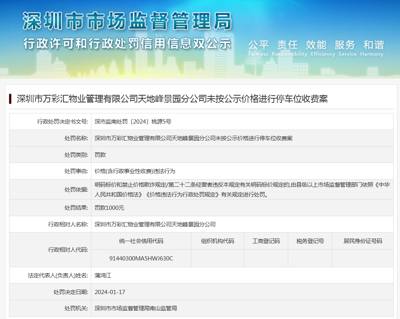Click the dark red bar beside the case heading

(10, 99)
